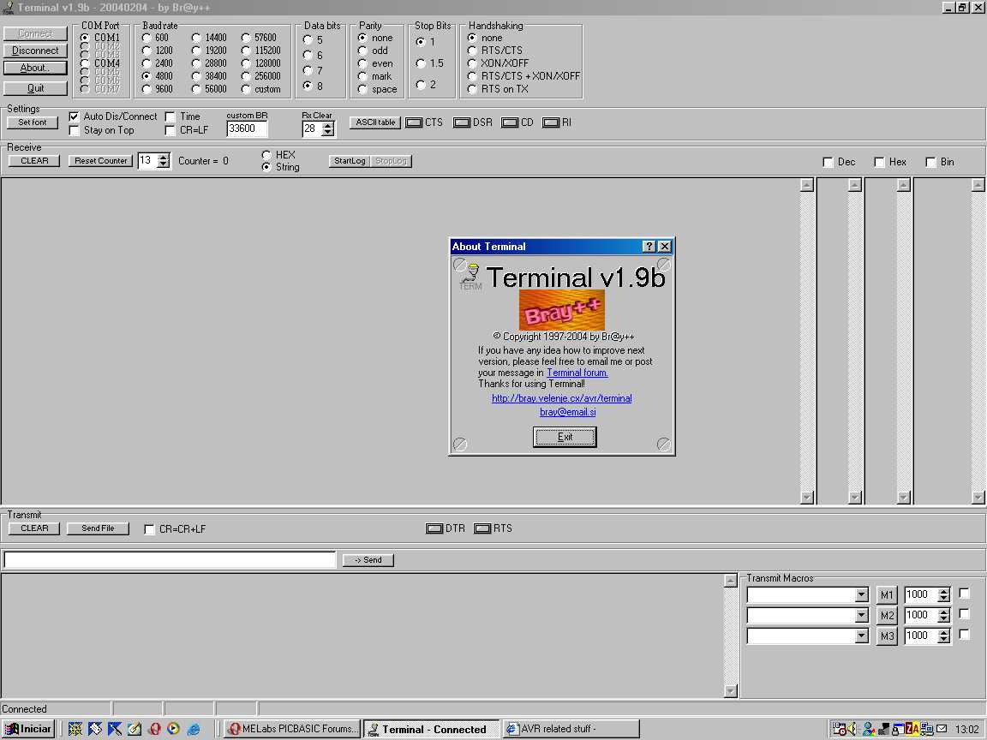Image resolution: width=987 pixels, height=740 pixels.
Task: Open the third transmit macro dropdown list
Action: click(861, 636)
